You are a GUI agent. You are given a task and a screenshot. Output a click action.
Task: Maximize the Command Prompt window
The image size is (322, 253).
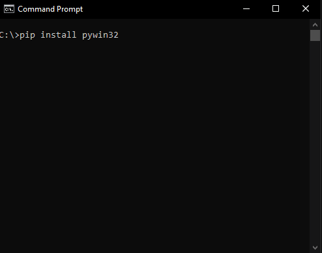276,9
